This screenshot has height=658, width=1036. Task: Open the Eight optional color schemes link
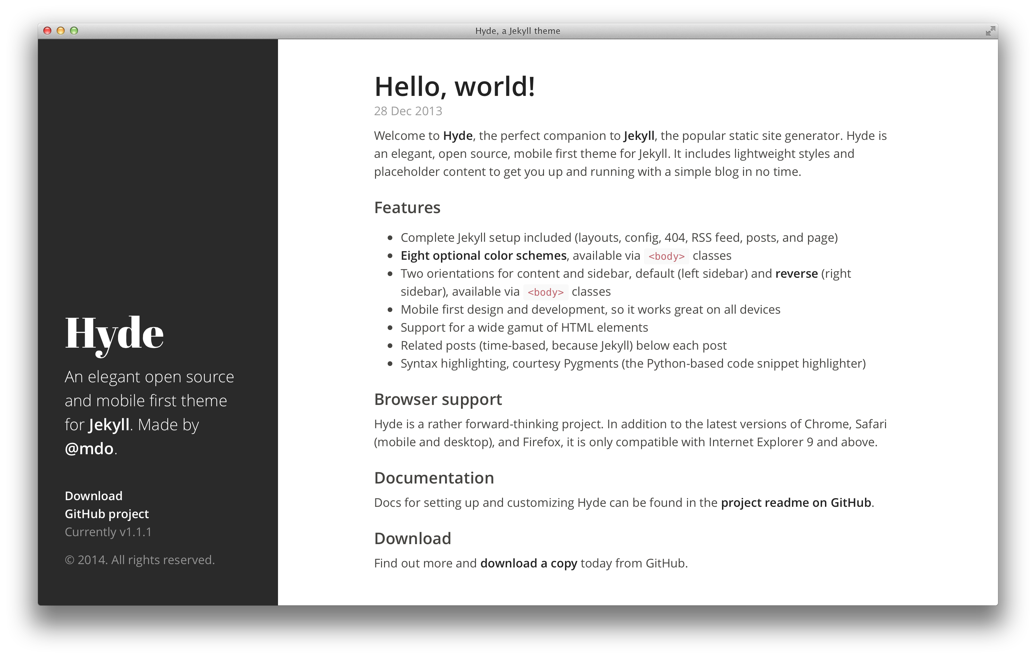click(483, 256)
